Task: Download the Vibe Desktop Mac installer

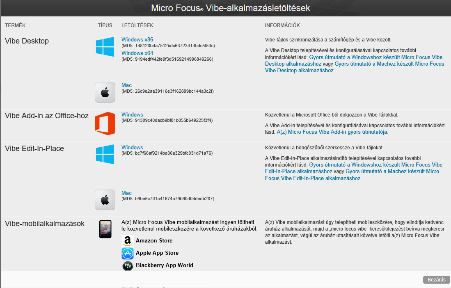Action: point(126,85)
